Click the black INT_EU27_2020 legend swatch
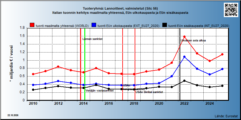Screen dimensions: 241x120 pyautogui.click(x=165, y=25)
